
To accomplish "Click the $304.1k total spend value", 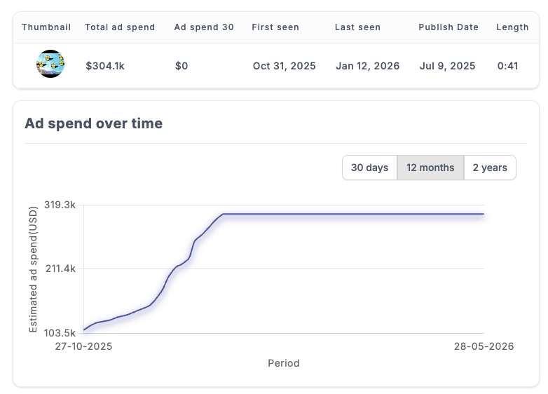I will [x=105, y=66].
